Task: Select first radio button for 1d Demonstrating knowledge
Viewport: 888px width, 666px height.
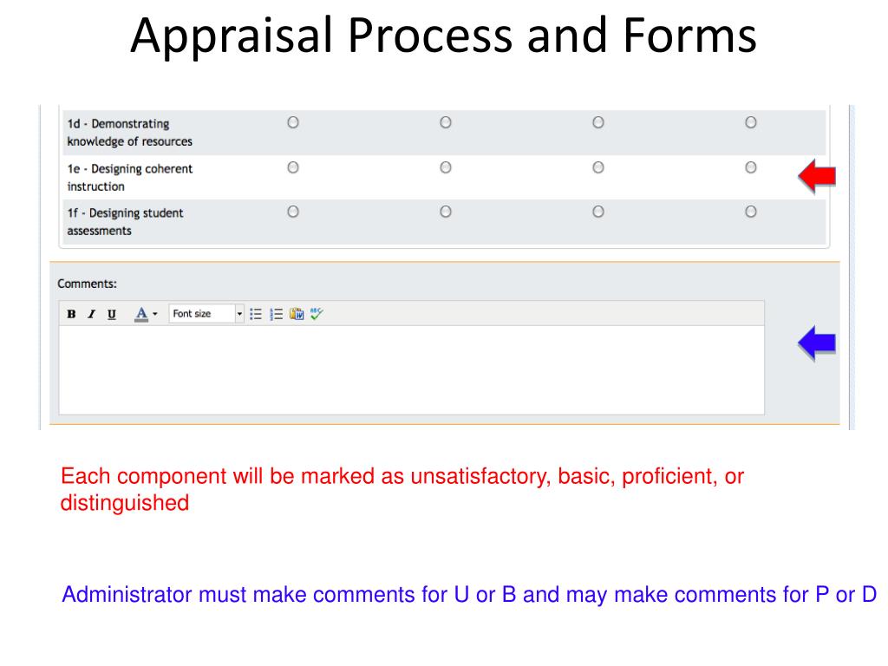Action: [x=293, y=122]
